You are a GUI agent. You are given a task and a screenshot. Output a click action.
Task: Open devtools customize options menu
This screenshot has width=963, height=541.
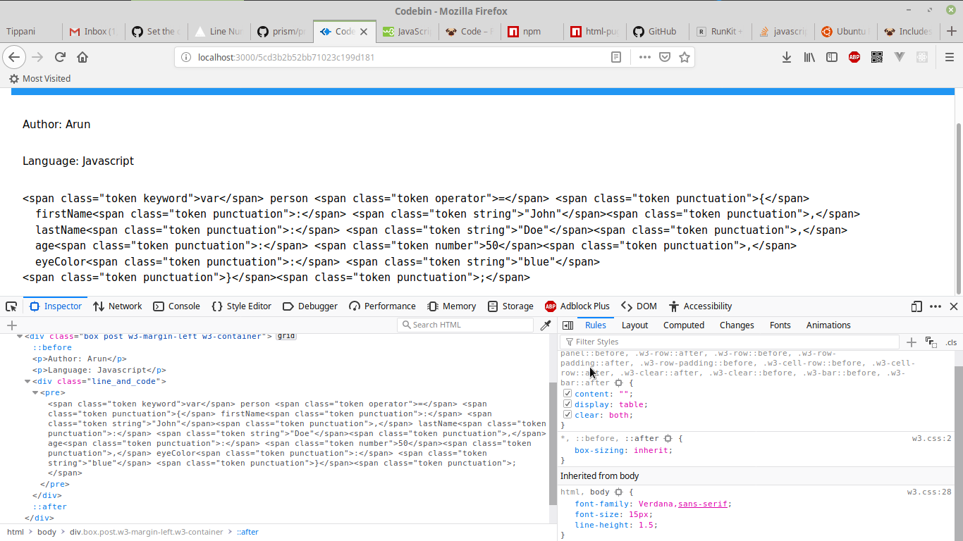(x=936, y=306)
